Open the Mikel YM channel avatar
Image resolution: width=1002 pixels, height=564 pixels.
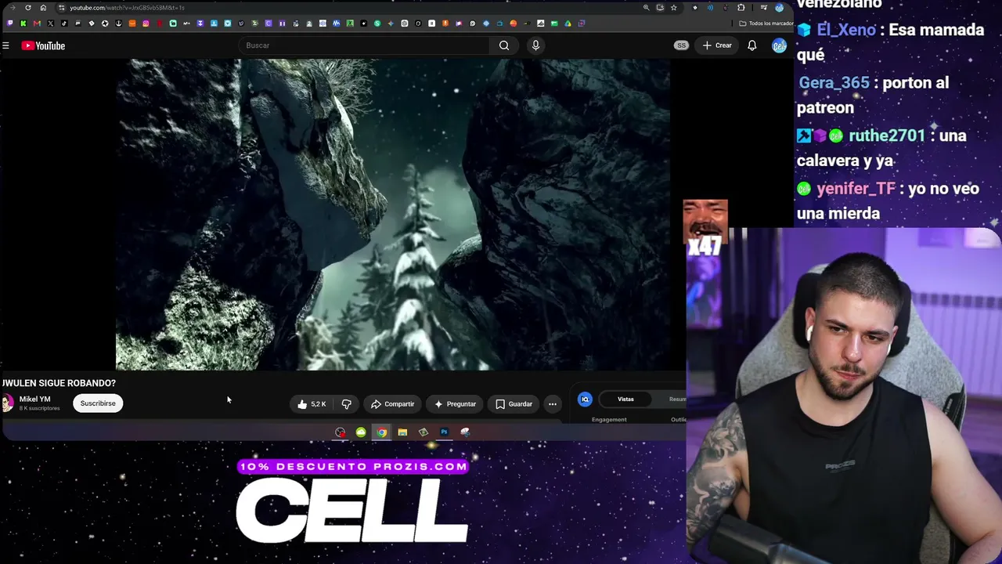[7, 403]
